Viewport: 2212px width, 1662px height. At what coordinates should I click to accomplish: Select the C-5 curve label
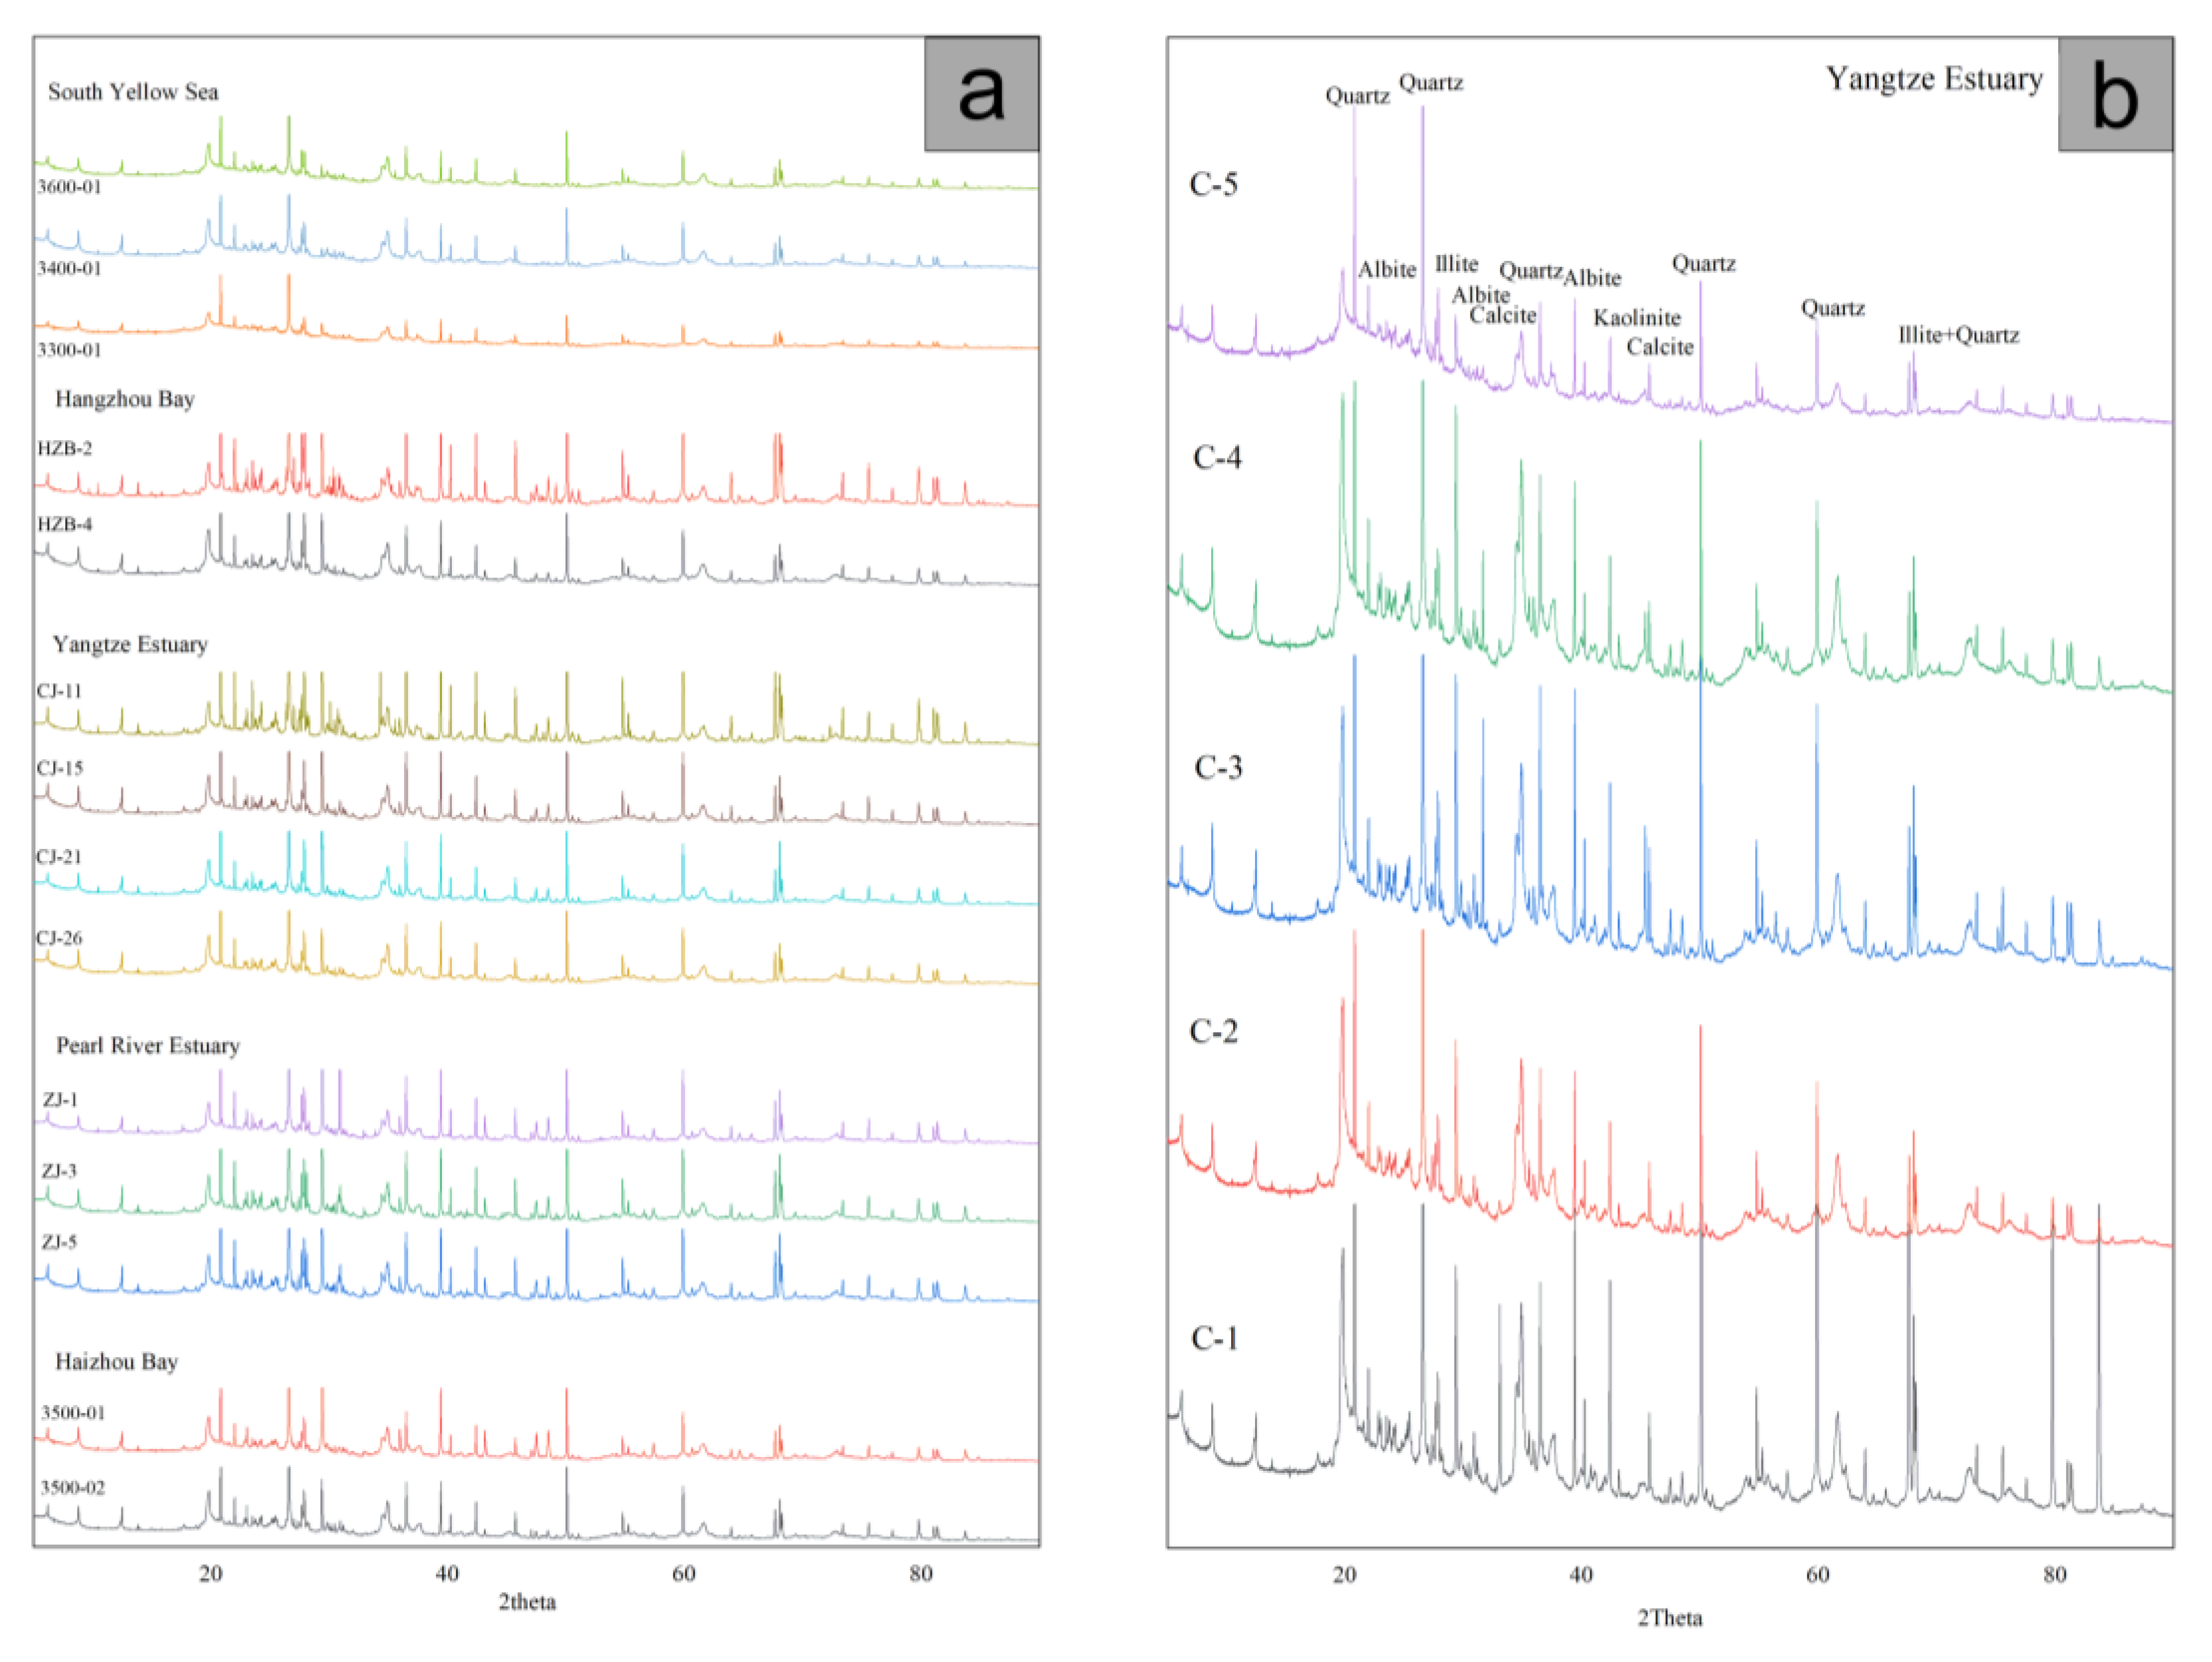tap(1213, 185)
